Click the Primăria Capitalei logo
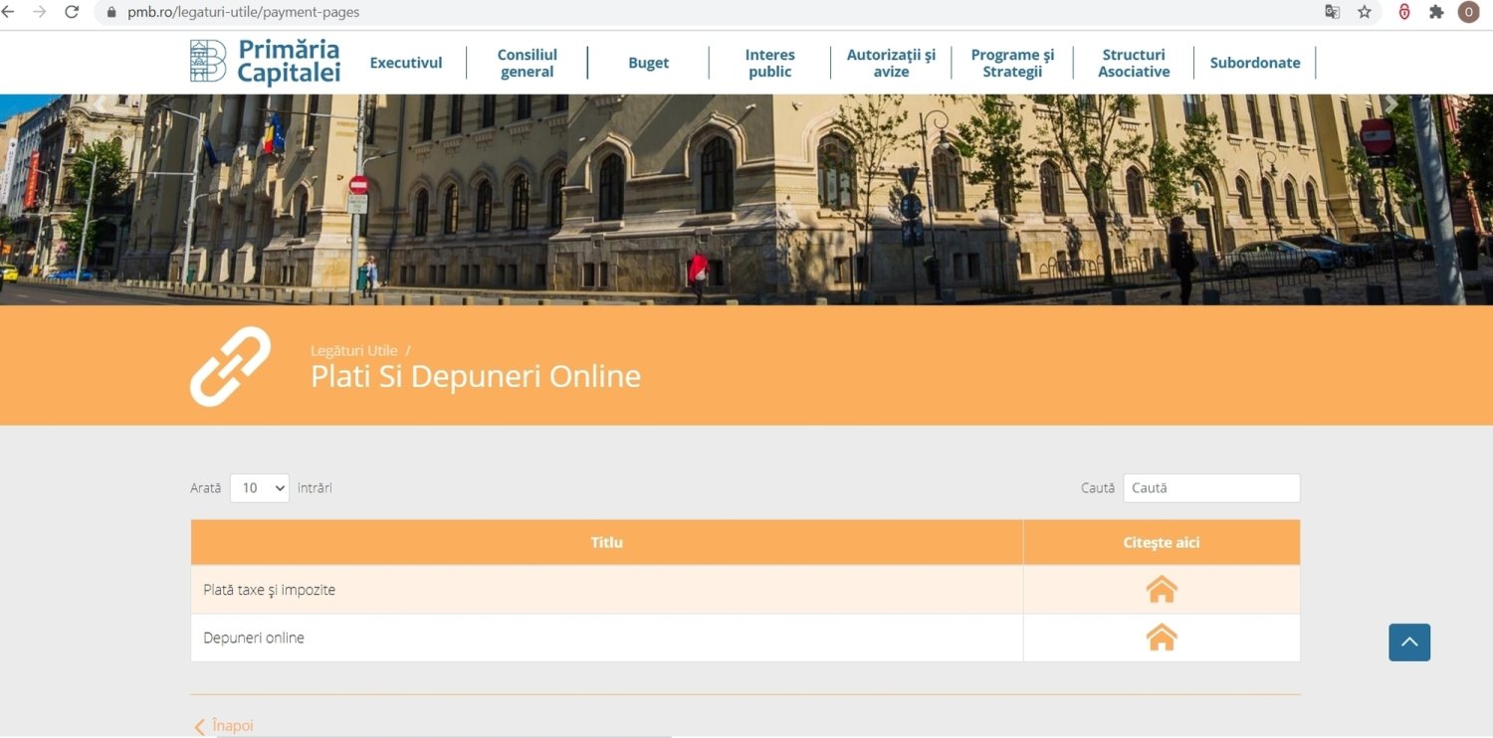Image resolution: width=1493 pixels, height=738 pixels. [x=264, y=62]
